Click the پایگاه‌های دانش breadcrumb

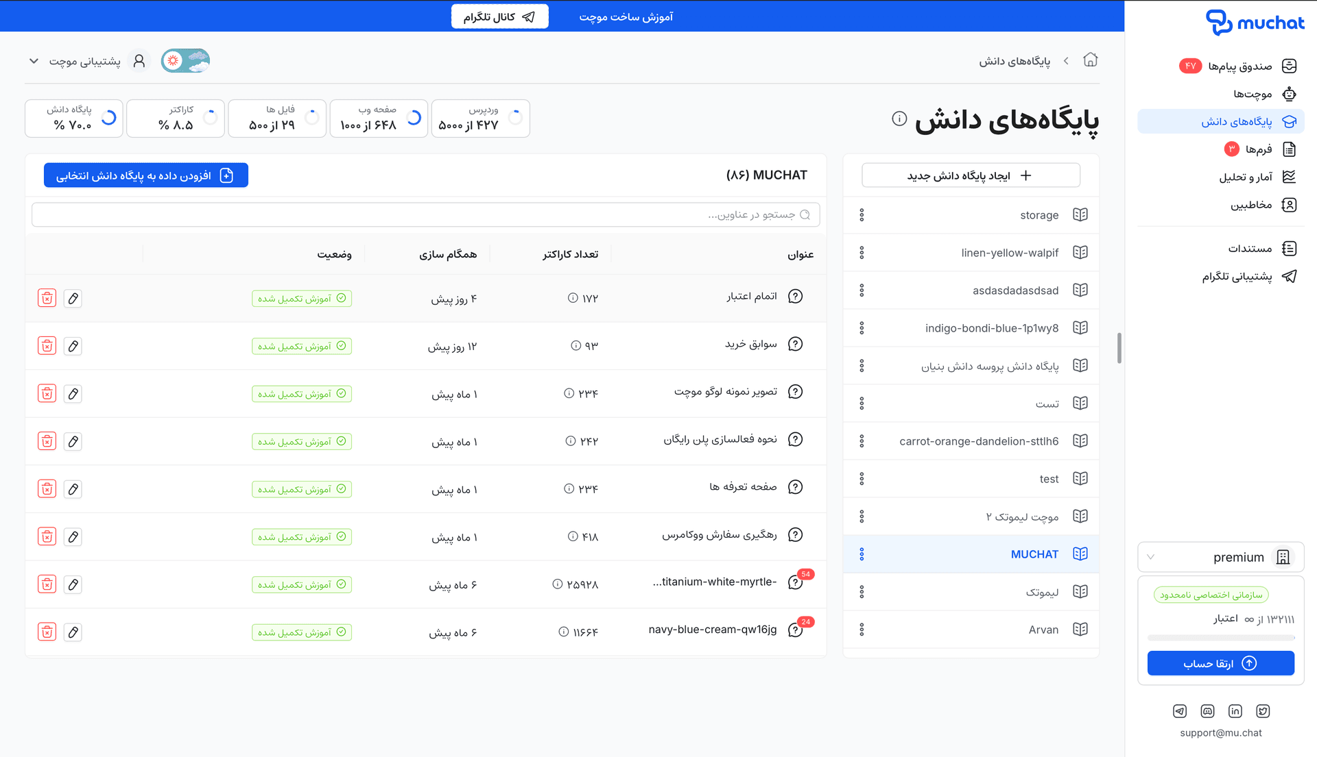[1015, 61]
